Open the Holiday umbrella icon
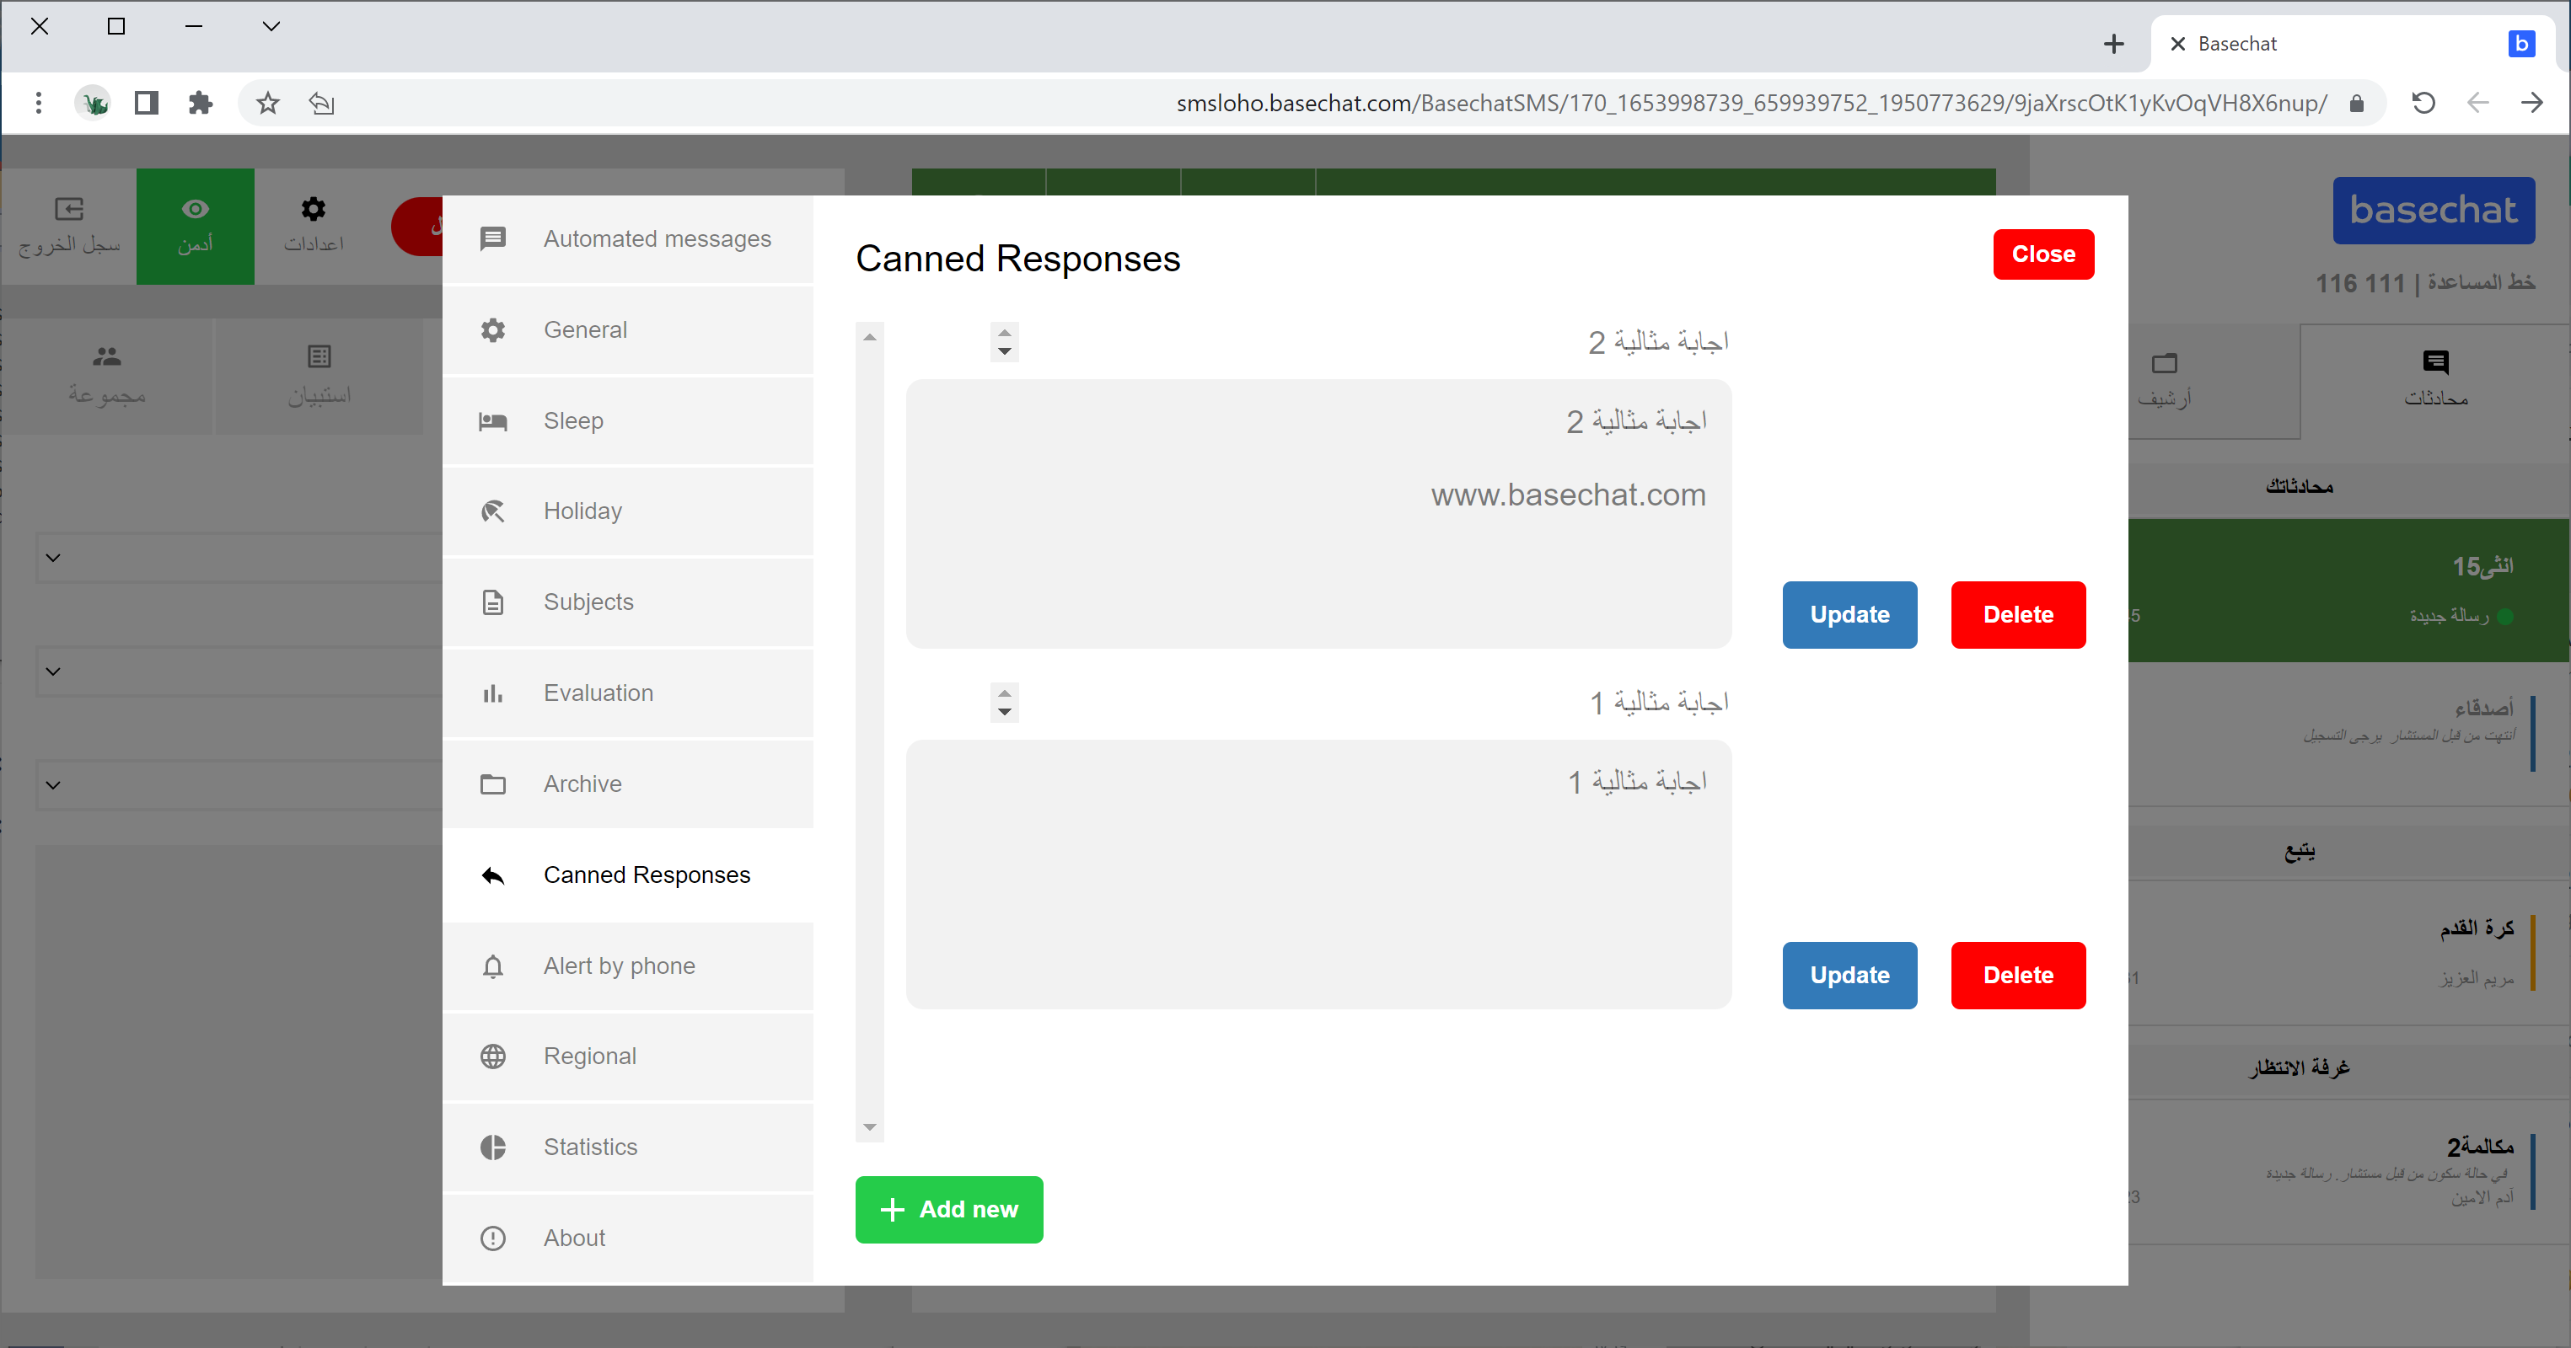The height and width of the screenshot is (1348, 2571). pos(493,511)
